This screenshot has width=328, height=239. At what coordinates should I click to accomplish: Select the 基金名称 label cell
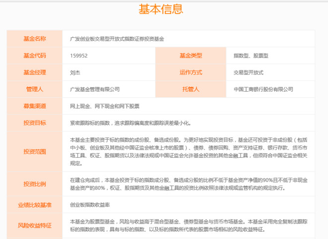(34, 39)
